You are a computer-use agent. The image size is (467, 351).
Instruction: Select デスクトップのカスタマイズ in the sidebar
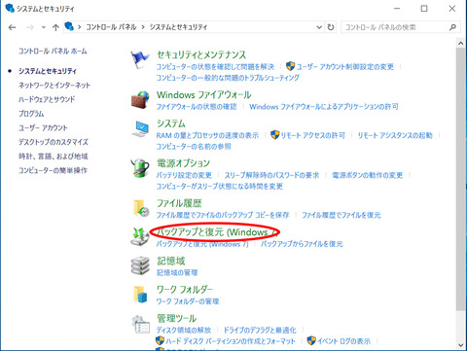click(54, 142)
